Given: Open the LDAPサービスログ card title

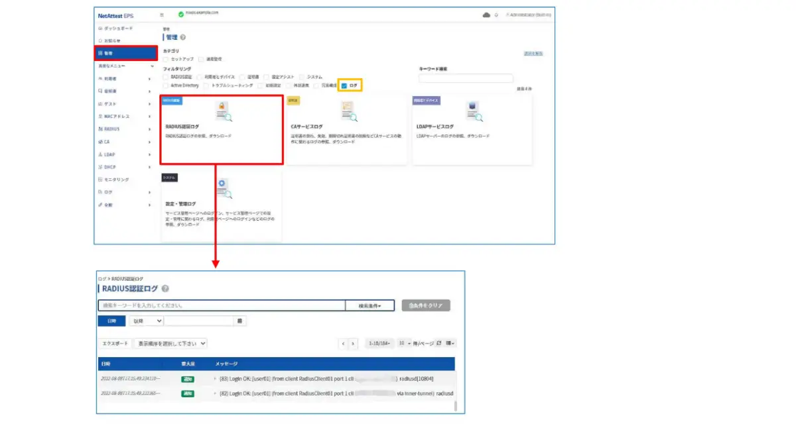Looking at the screenshot, I should 435,126.
